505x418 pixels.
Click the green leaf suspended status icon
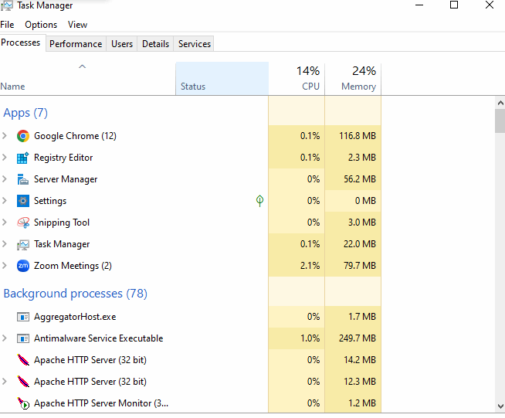259,201
